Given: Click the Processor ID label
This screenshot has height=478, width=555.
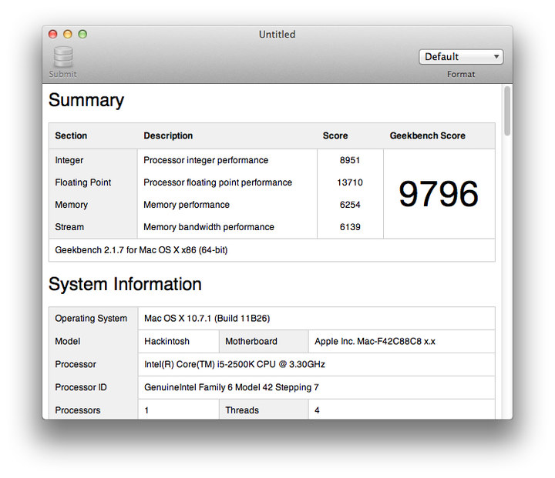Looking at the screenshot, I should coord(81,387).
